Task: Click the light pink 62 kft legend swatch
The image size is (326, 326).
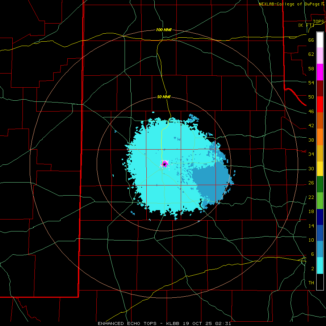Action: click(x=320, y=55)
